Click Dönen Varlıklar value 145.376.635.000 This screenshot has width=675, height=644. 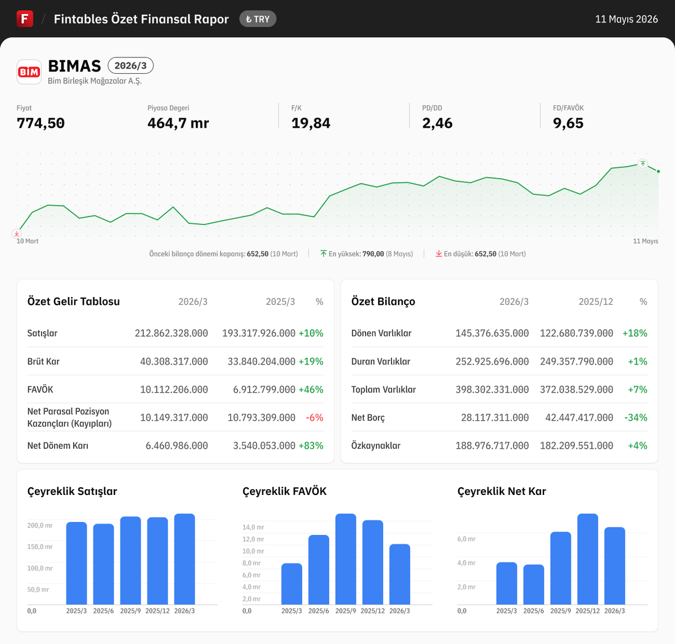[x=492, y=333]
